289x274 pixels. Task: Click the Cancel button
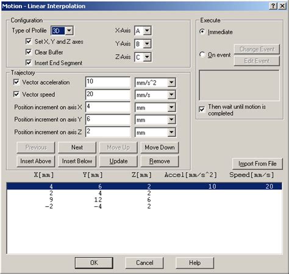[144, 263]
